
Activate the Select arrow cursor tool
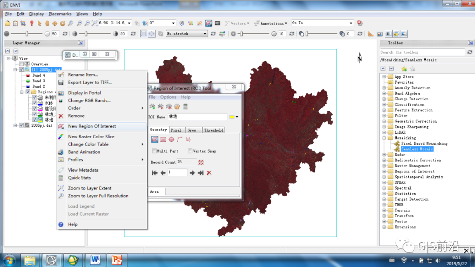[39, 23]
